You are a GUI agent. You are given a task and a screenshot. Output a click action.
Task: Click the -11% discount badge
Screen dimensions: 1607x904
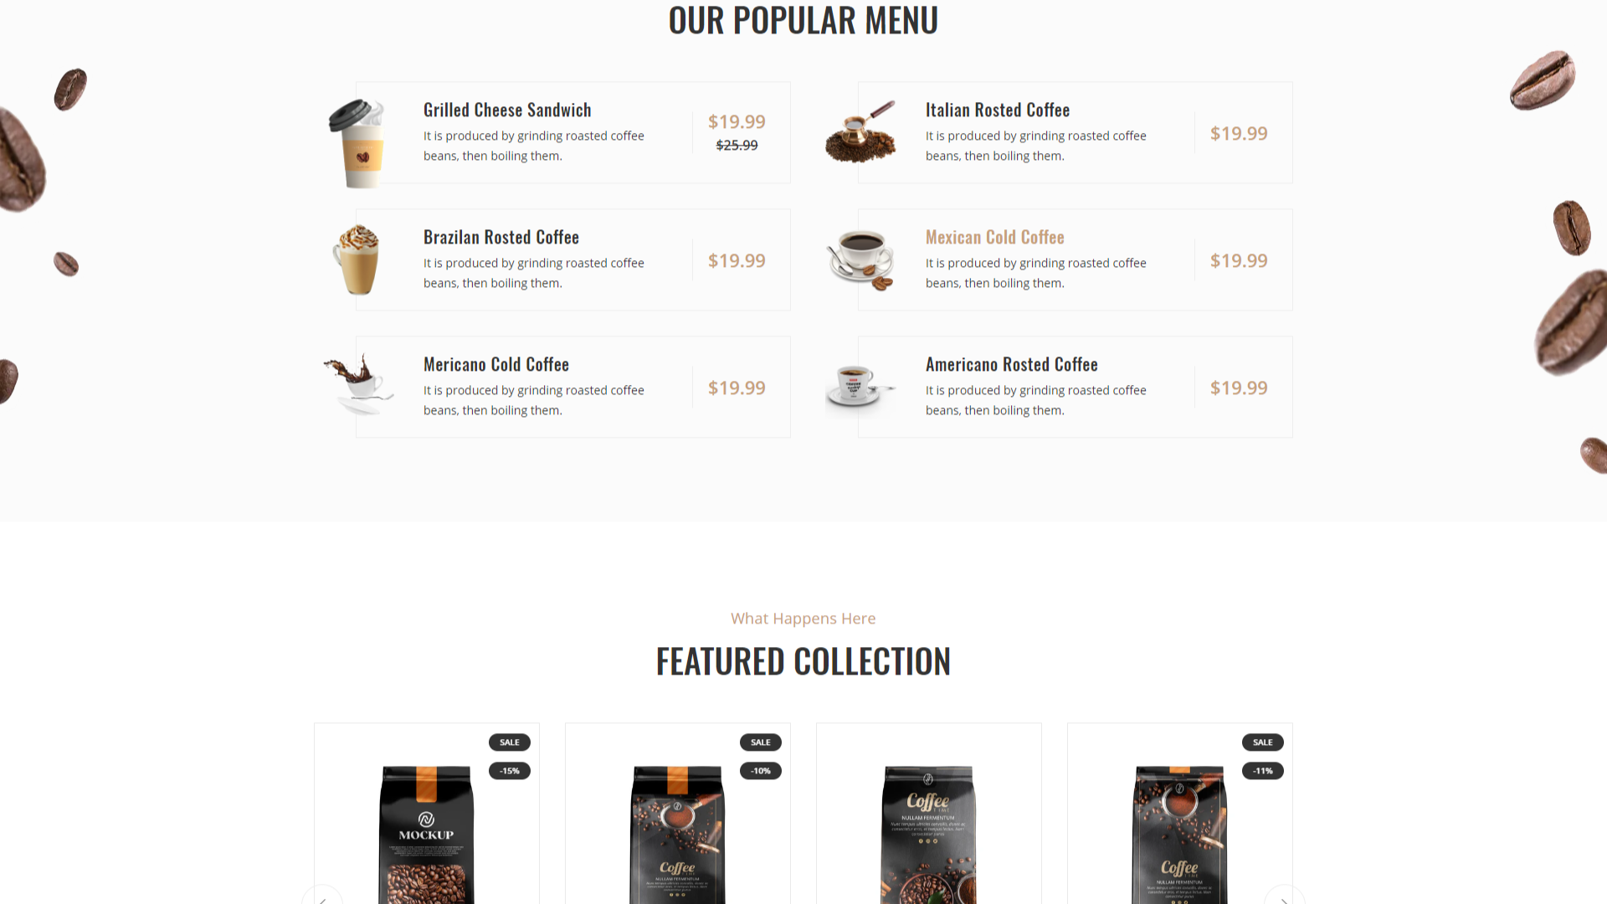coord(1263,771)
